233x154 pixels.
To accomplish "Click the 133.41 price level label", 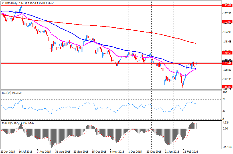I will [x=227, y=63].
